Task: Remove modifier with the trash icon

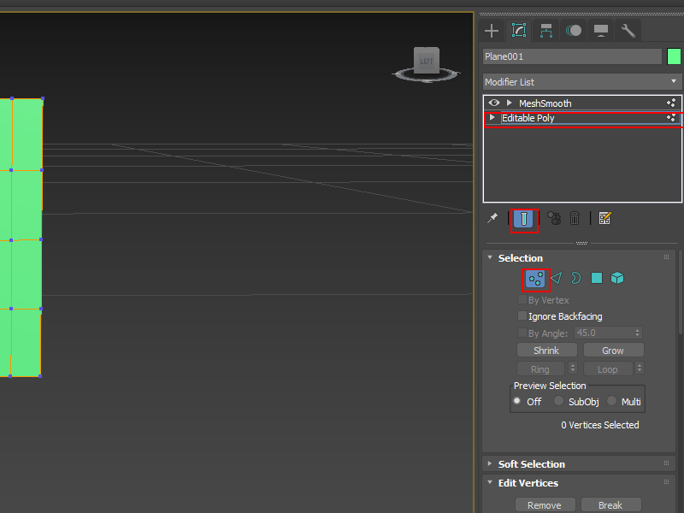Action: [x=575, y=218]
